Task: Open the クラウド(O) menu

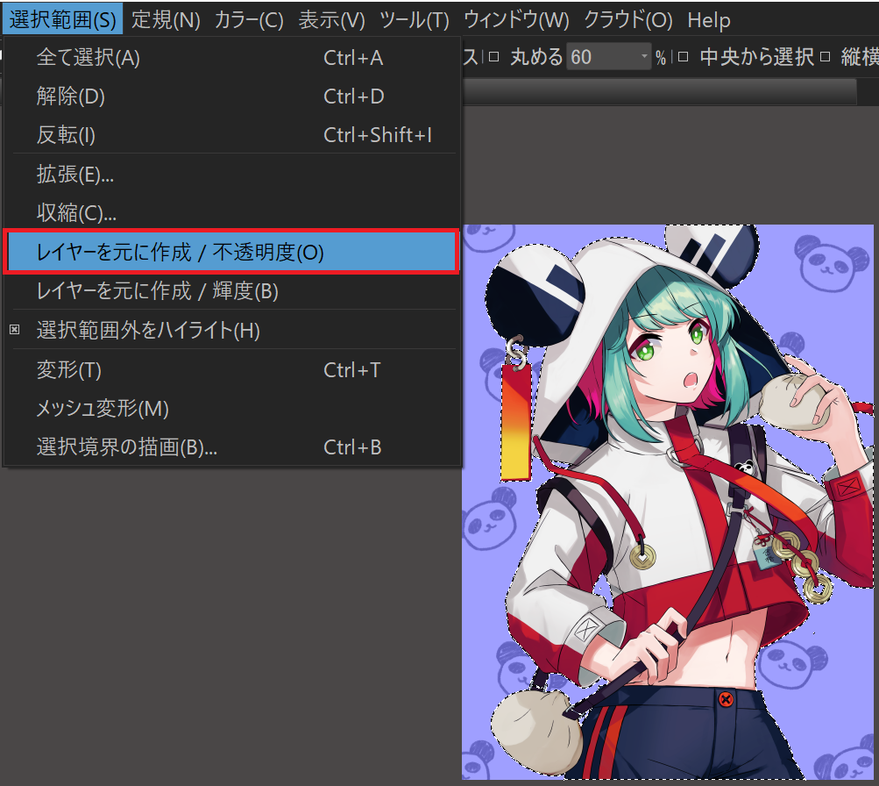Action: click(628, 19)
